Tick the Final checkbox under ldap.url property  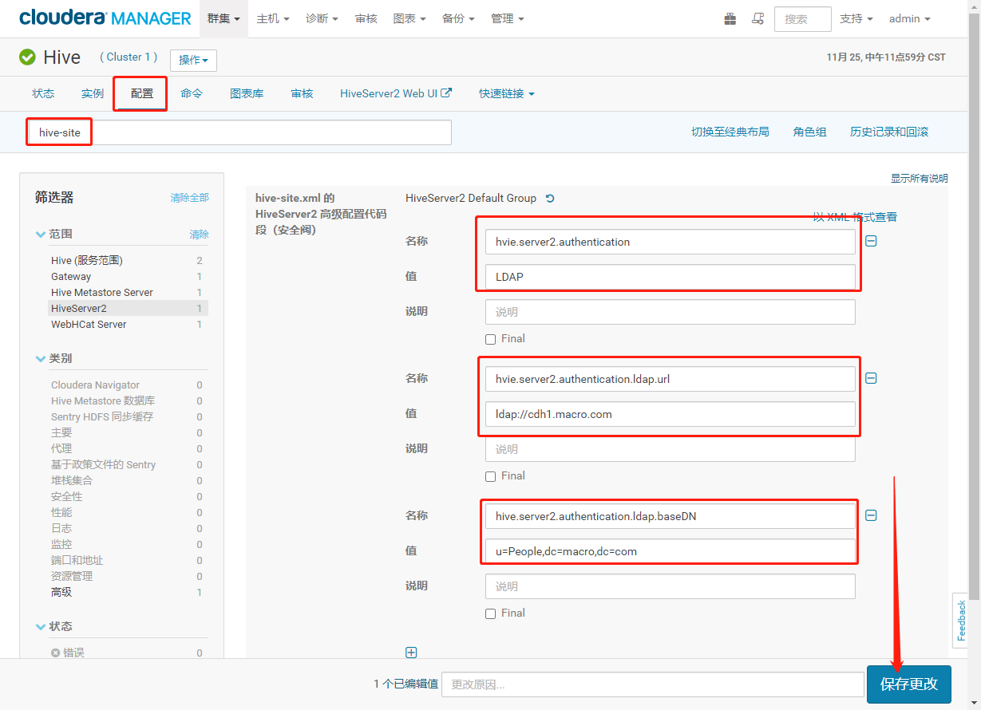tap(491, 476)
